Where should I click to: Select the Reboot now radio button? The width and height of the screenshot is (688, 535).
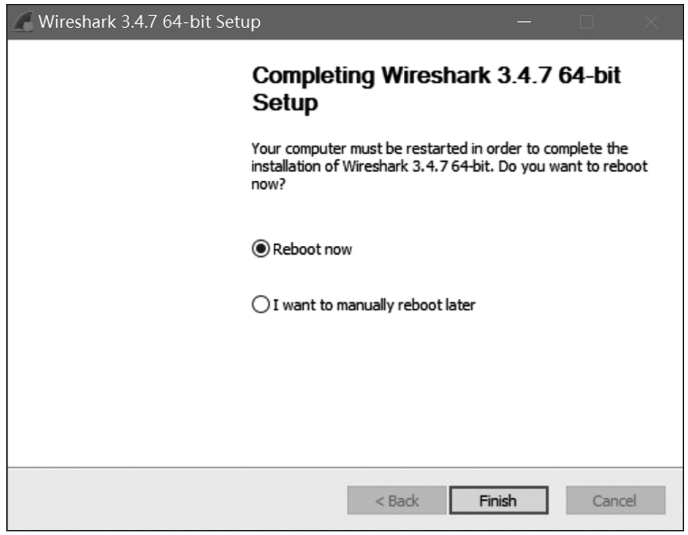pyautogui.click(x=260, y=249)
